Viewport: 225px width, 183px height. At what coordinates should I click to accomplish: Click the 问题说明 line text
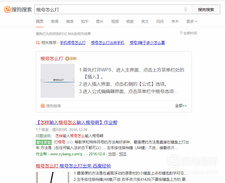70,136
